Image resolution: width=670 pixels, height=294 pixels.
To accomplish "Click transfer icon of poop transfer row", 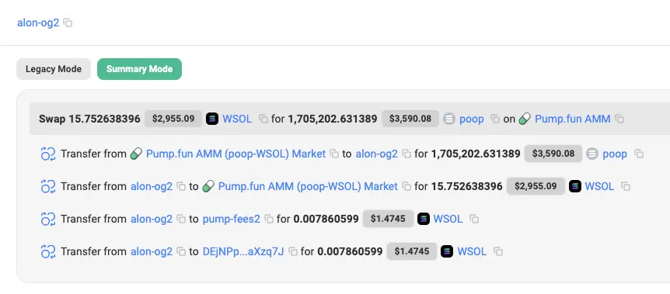I will click(x=48, y=154).
